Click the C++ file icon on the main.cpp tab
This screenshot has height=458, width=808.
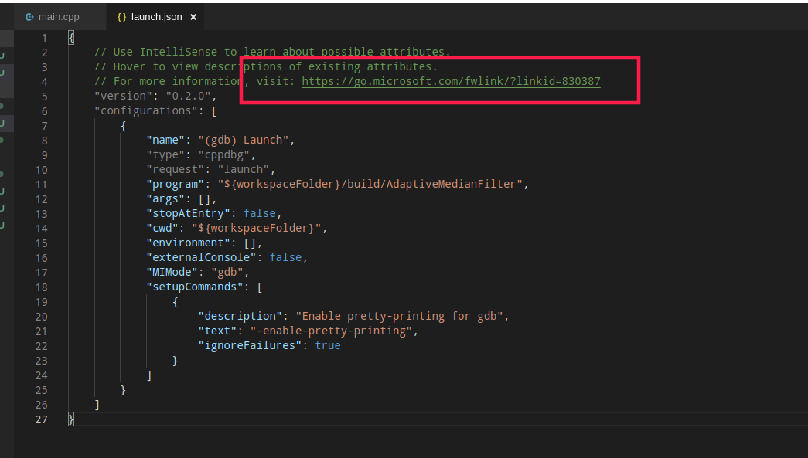tap(28, 15)
